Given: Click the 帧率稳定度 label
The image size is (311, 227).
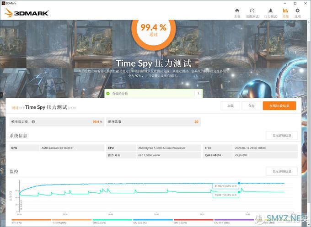Looking at the screenshot, I should pos(20,121).
